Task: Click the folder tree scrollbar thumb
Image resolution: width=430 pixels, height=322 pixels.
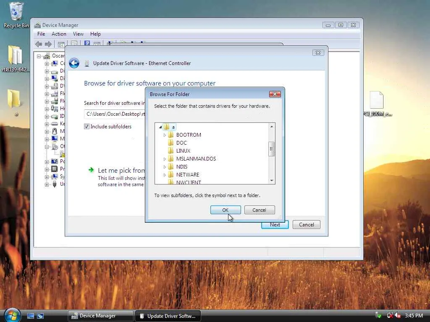Action: tap(272, 149)
